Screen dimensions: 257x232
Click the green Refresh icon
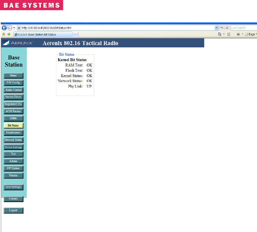tap(222, 28)
